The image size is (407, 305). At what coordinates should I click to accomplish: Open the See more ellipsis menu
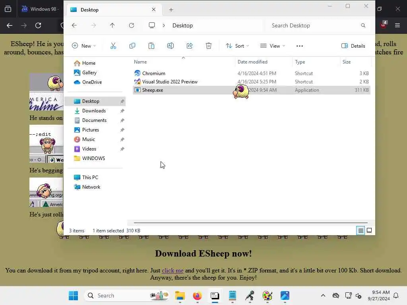(x=300, y=46)
